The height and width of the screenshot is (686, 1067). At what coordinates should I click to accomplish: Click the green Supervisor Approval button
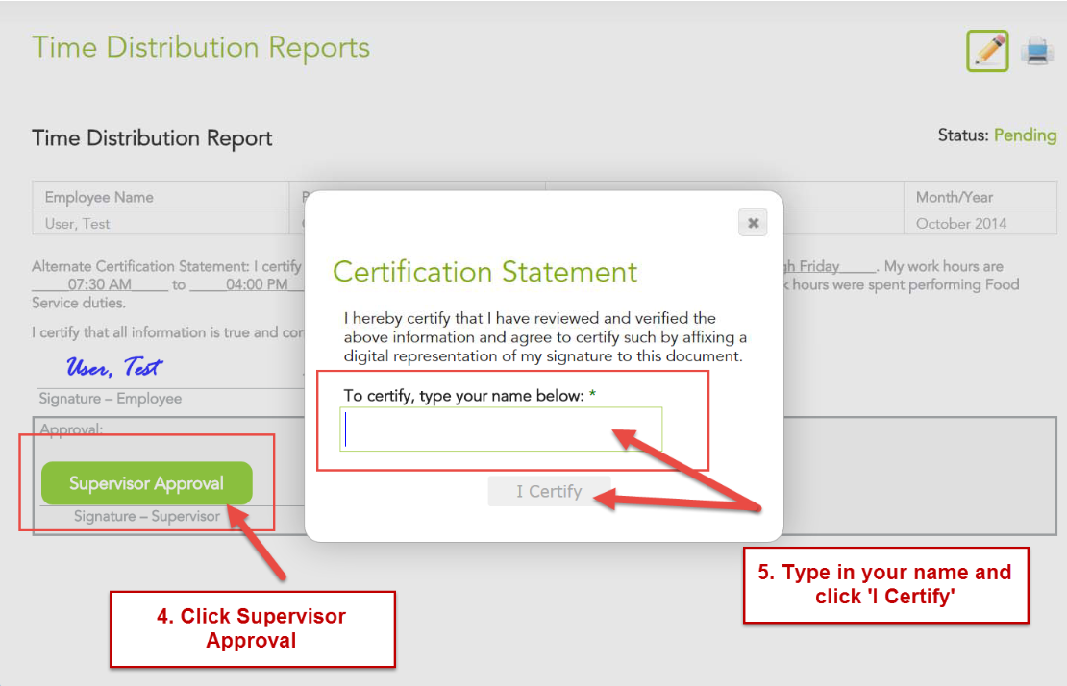click(146, 483)
